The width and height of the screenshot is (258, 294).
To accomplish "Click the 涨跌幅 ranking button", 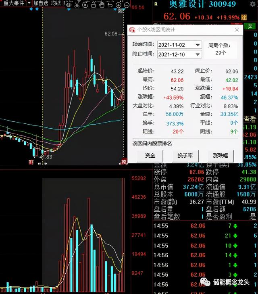I will tap(221, 155).
